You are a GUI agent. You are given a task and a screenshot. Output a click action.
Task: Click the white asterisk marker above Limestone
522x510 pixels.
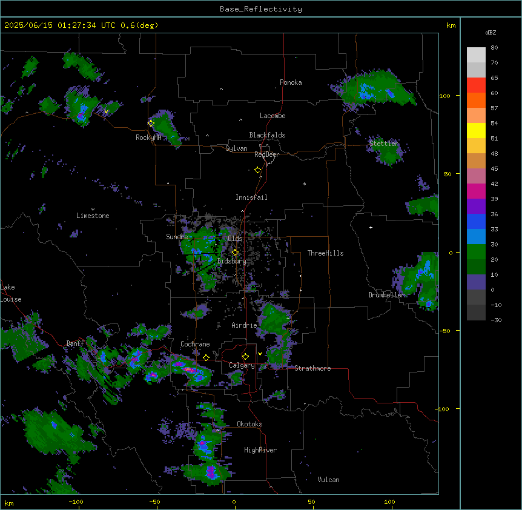point(93,210)
